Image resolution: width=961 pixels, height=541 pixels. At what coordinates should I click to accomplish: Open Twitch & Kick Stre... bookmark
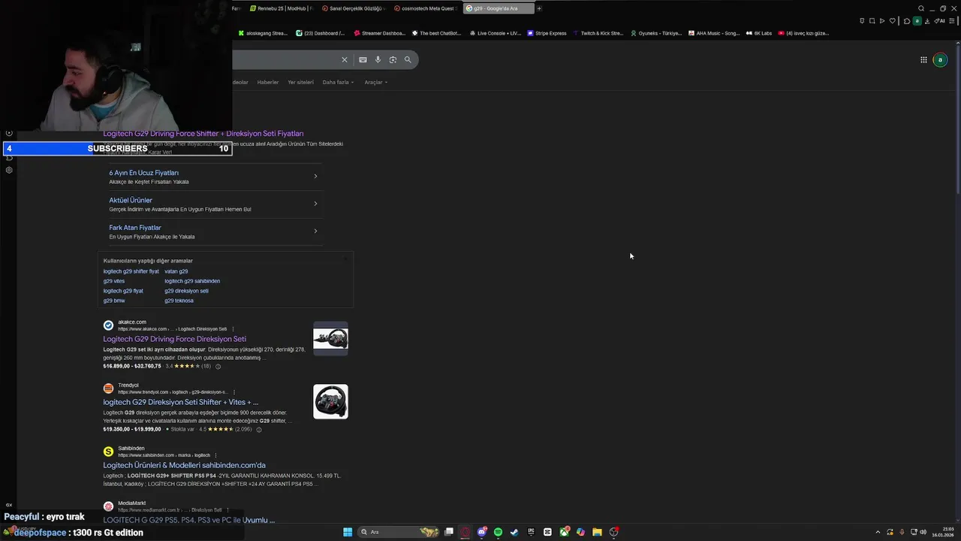click(598, 33)
